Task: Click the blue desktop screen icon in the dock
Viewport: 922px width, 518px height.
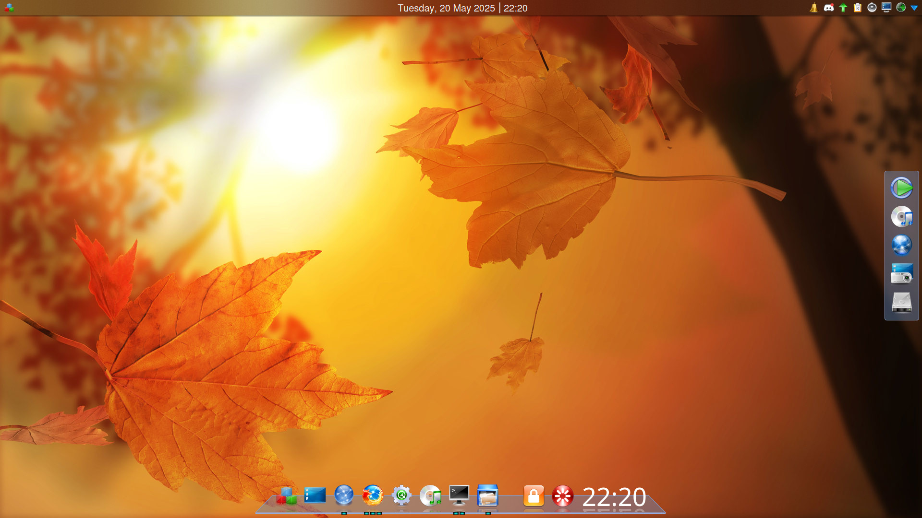Action: (315, 495)
